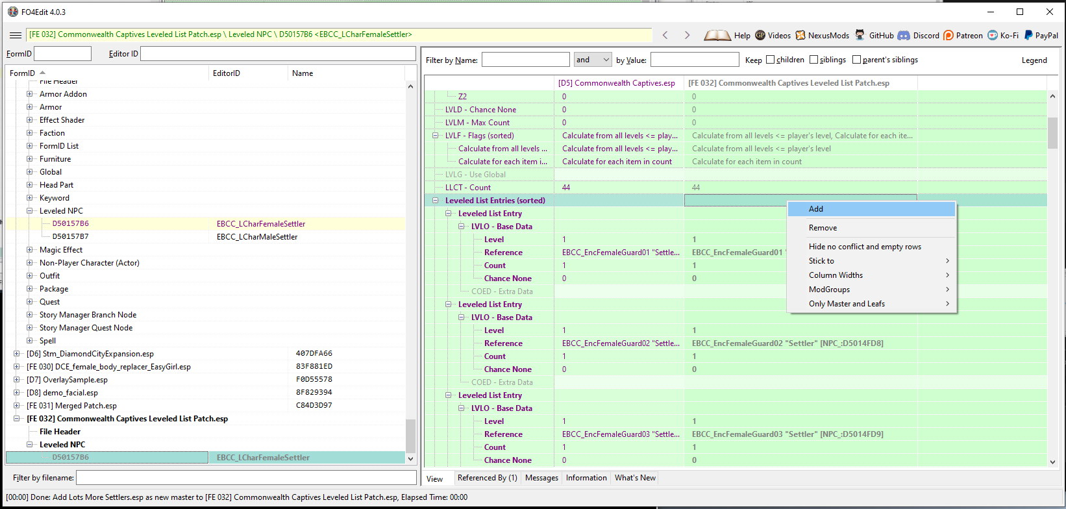Switch to the Messages tab
Image resolution: width=1066 pixels, height=509 pixels.
[x=541, y=478]
